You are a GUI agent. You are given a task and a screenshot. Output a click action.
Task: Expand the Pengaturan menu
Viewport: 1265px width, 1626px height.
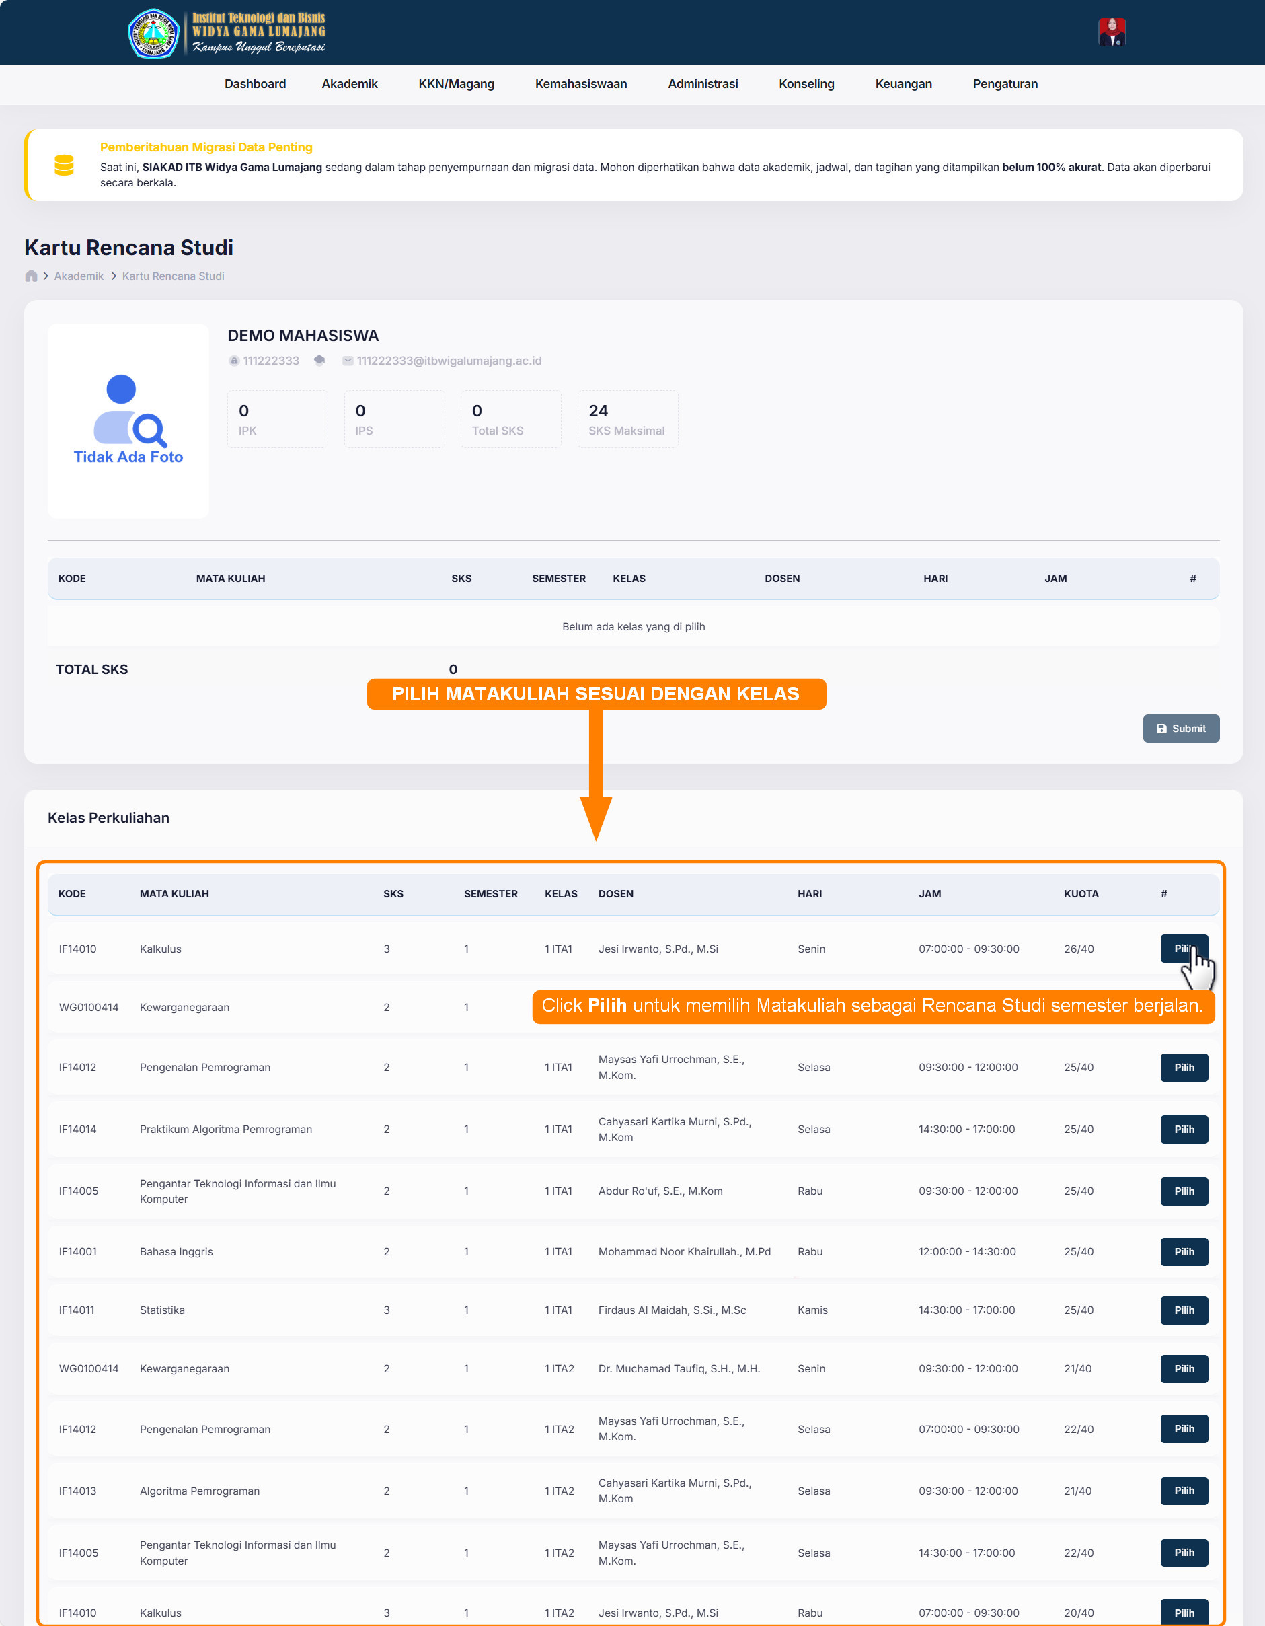[1005, 84]
